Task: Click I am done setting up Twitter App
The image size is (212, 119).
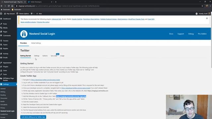Action: point(33,117)
